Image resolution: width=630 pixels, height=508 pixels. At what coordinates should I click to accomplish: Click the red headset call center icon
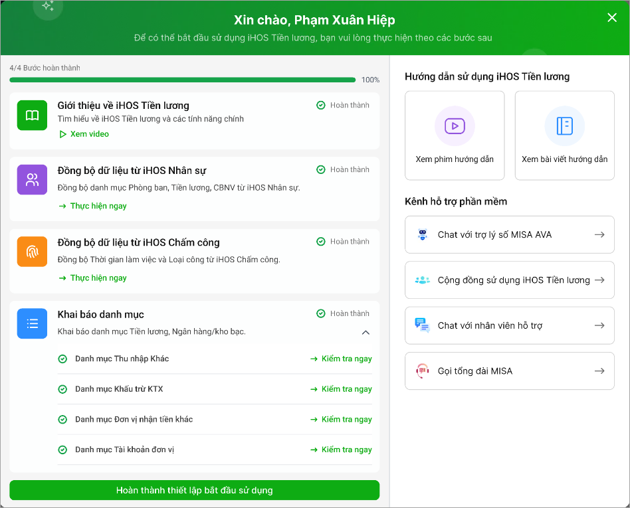tap(422, 371)
